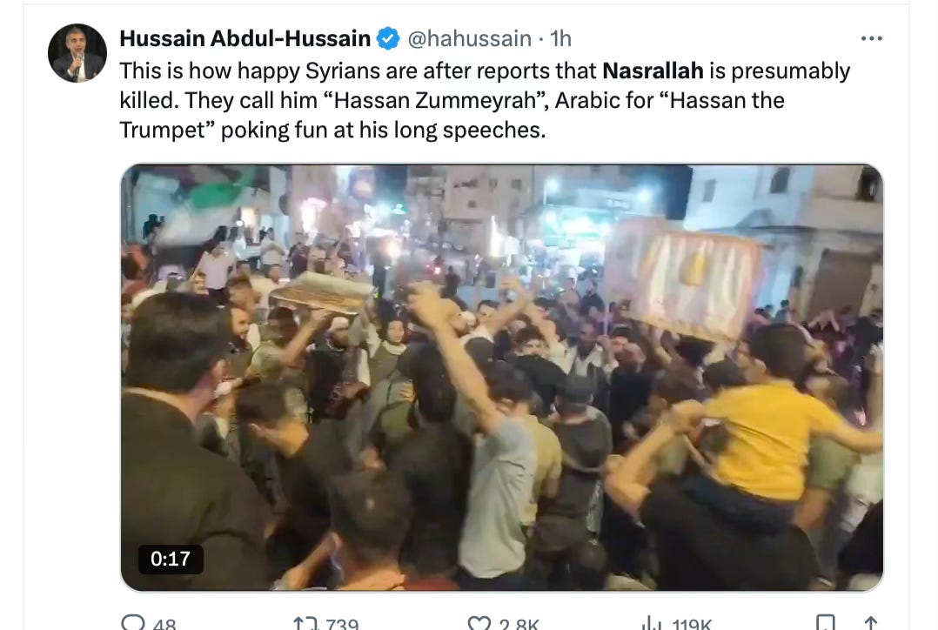Click the blue verified badge
This screenshot has width=938, height=630.
point(388,39)
